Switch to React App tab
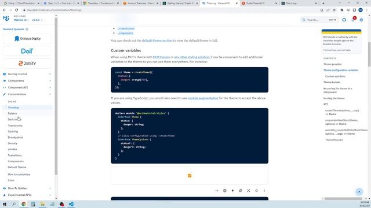The height and width of the screenshot is (208, 371). point(299,3)
